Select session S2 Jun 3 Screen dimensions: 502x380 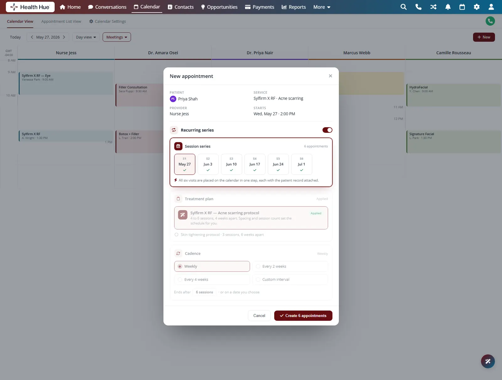click(x=208, y=164)
